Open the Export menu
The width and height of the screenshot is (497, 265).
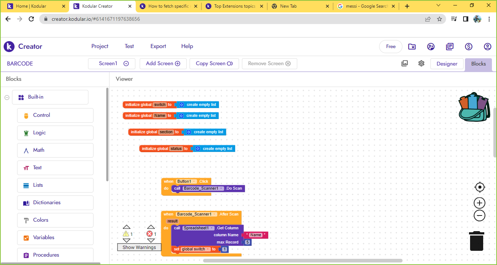tap(158, 46)
